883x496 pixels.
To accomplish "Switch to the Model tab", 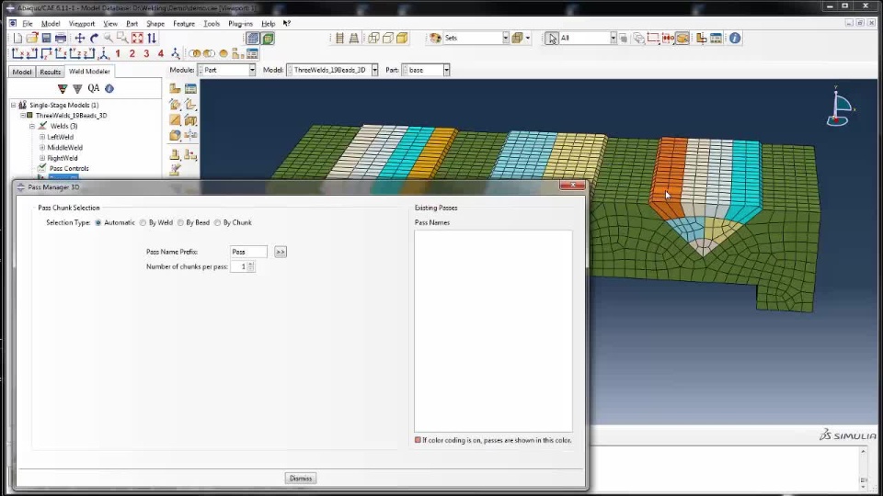I will (22, 72).
